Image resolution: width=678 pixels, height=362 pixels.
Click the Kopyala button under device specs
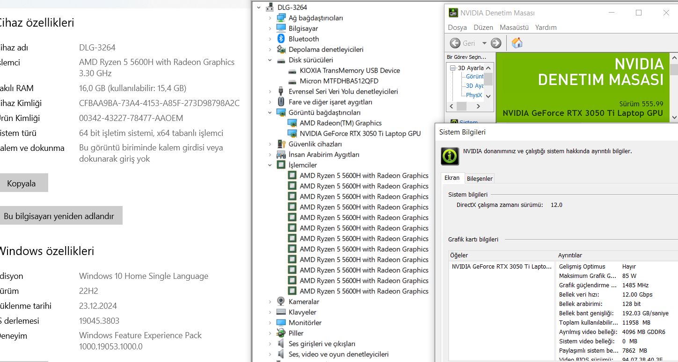pos(22,183)
